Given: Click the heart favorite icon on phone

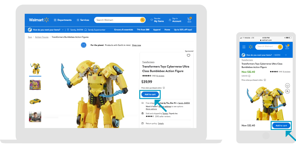Looking at the screenshot, I should click(287, 86).
